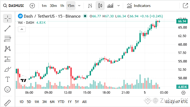Add symbol with the plus button
This screenshot has width=190, height=107.
pyautogui.click(x=32, y=6)
